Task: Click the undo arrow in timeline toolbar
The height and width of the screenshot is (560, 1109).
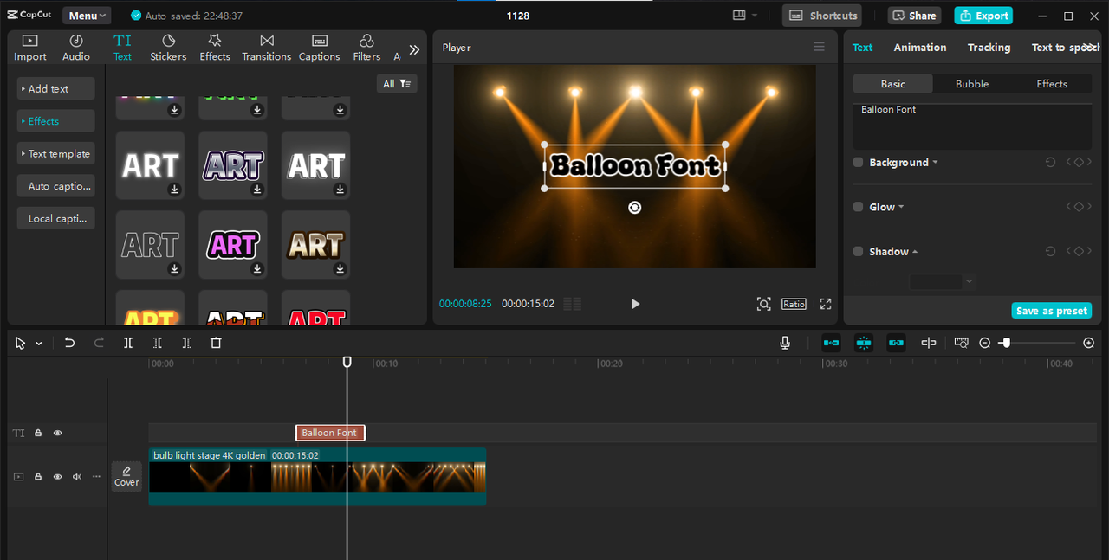Action: [70, 343]
